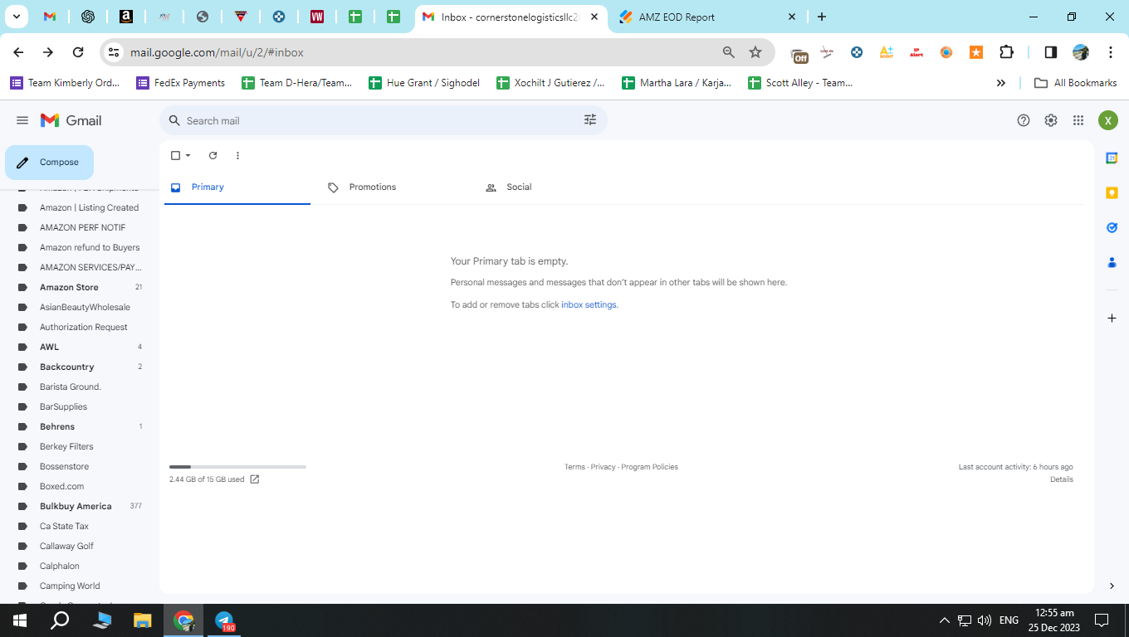View site information icon in address bar
The height and width of the screenshot is (637, 1129).
click(115, 52)
